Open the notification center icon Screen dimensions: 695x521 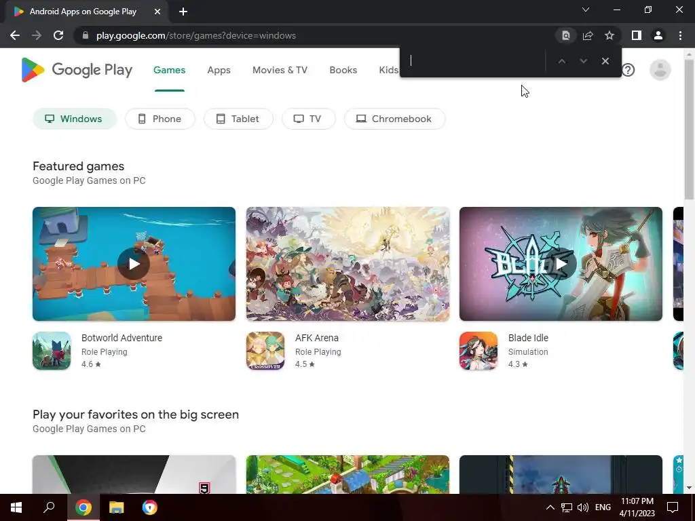(673, 507)
